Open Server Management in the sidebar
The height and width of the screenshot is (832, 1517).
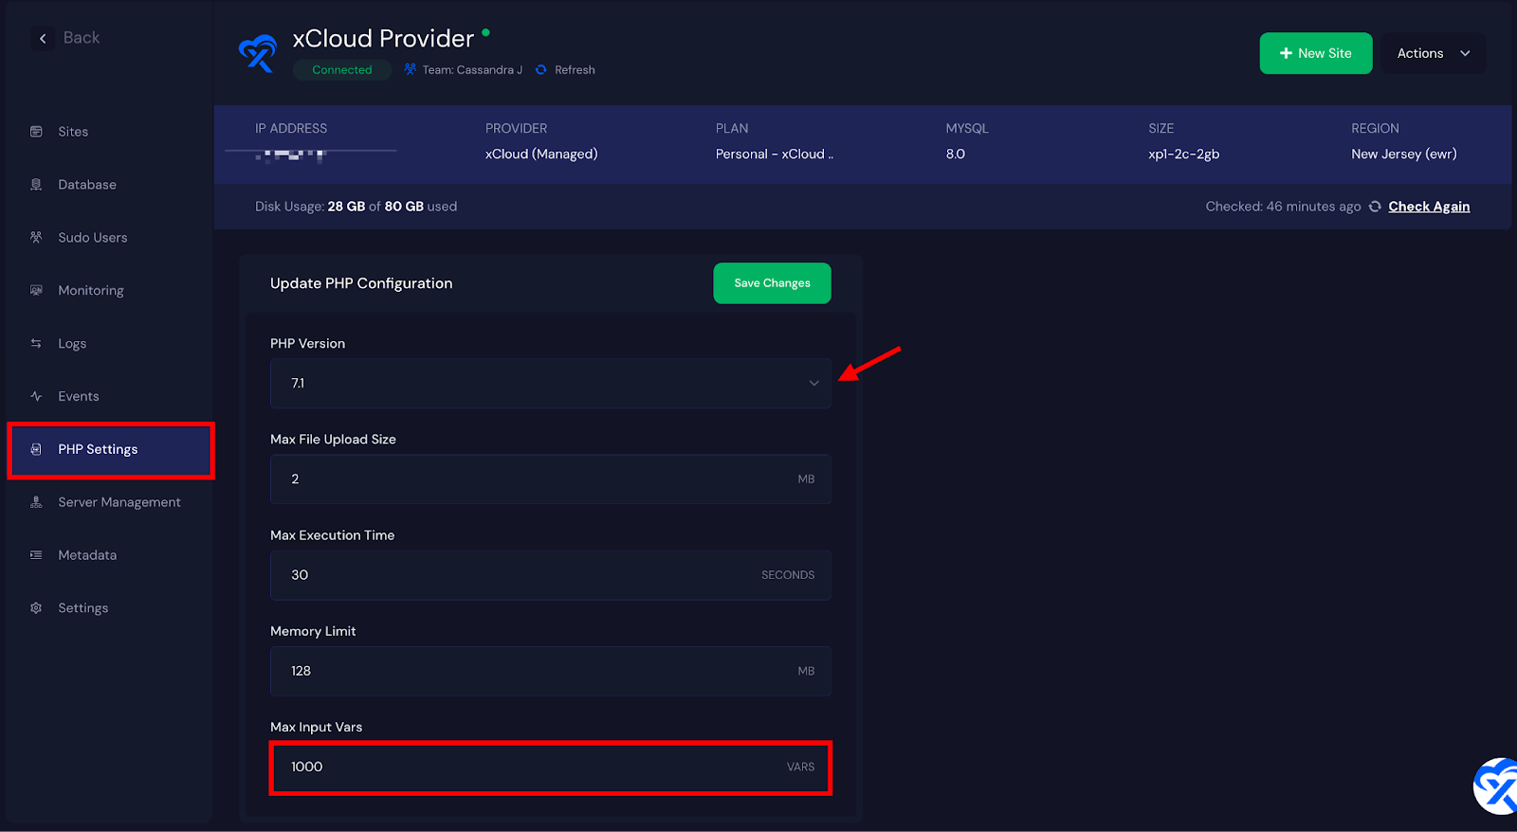119,502
